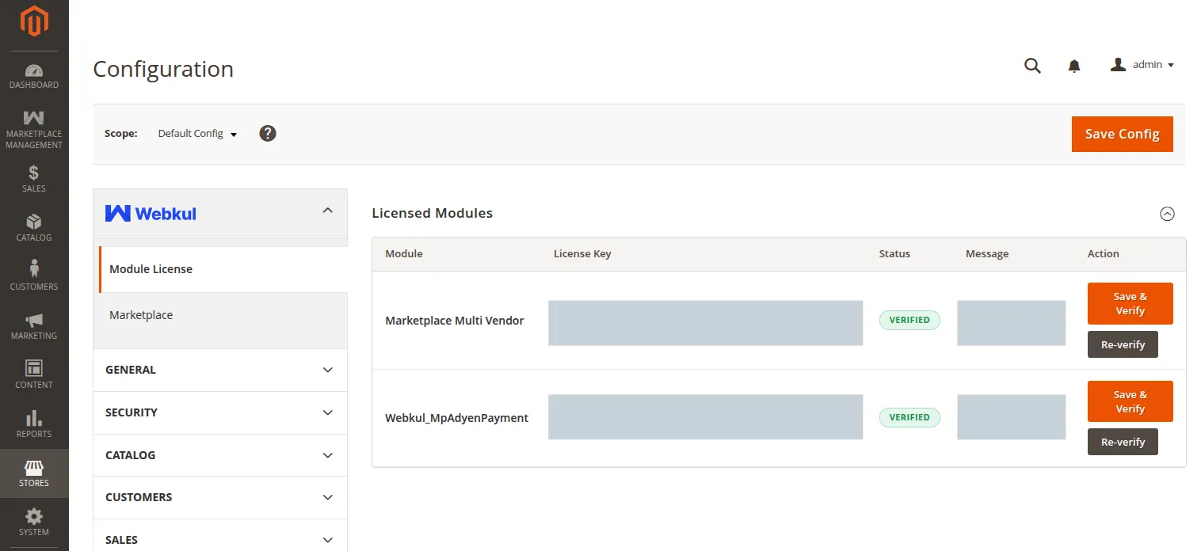Select the Module License tab
This screenshot has width=1201, height=551.
[x=223, y=269]
